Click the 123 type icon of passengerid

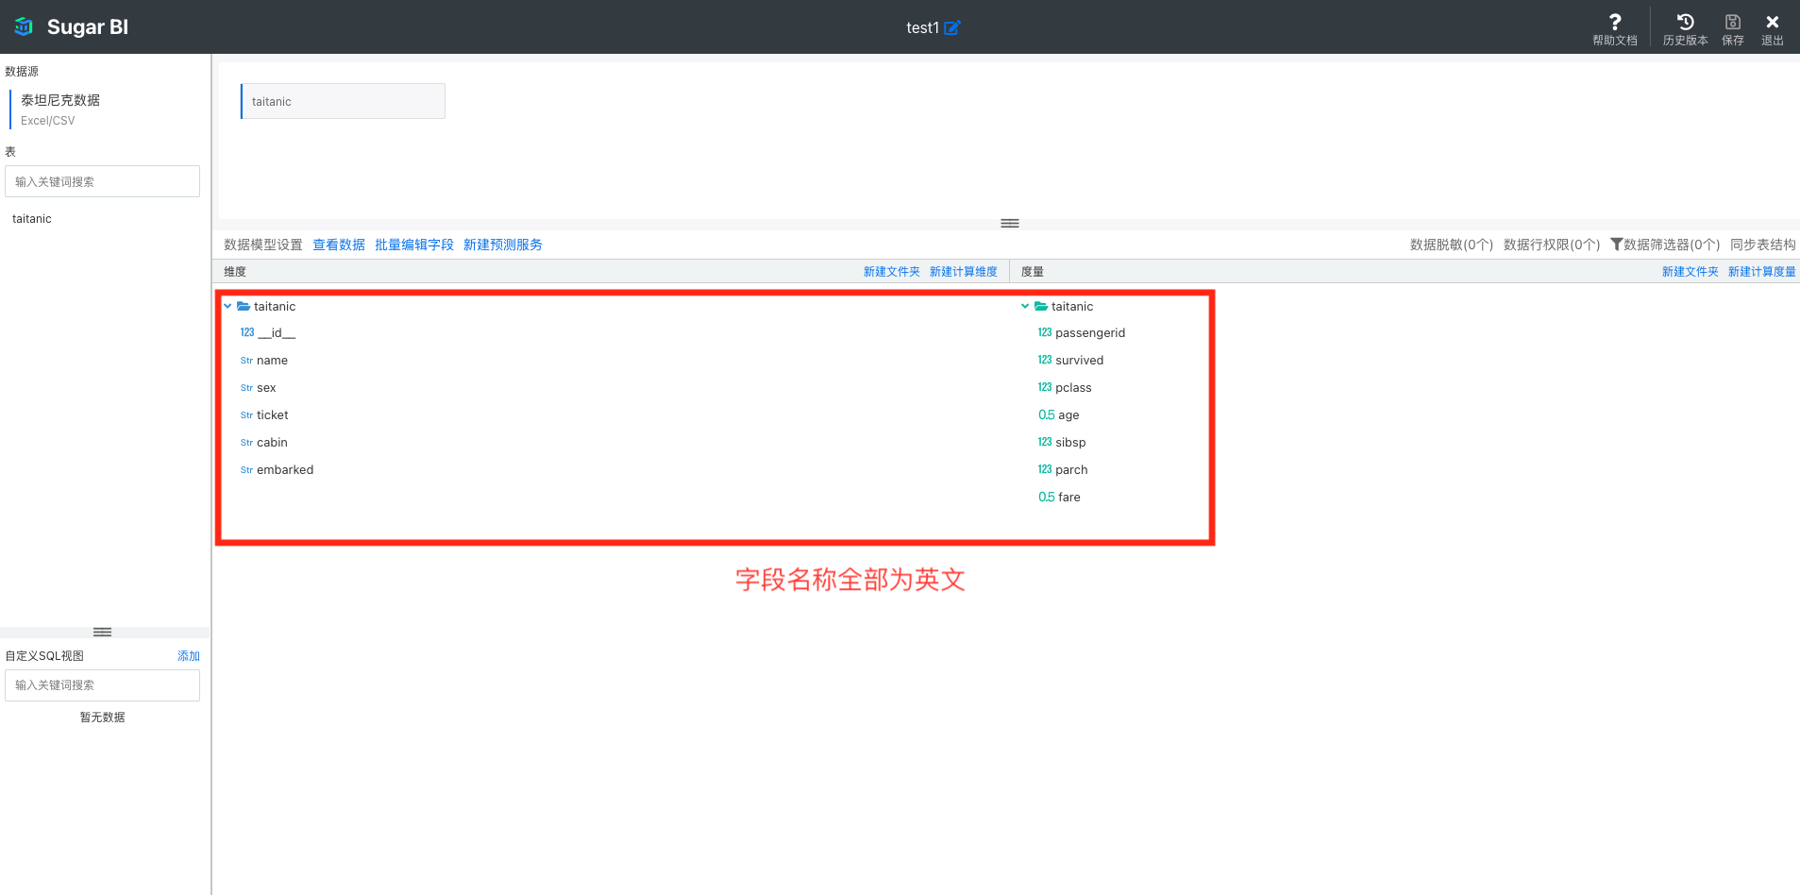click(1045, 332)
